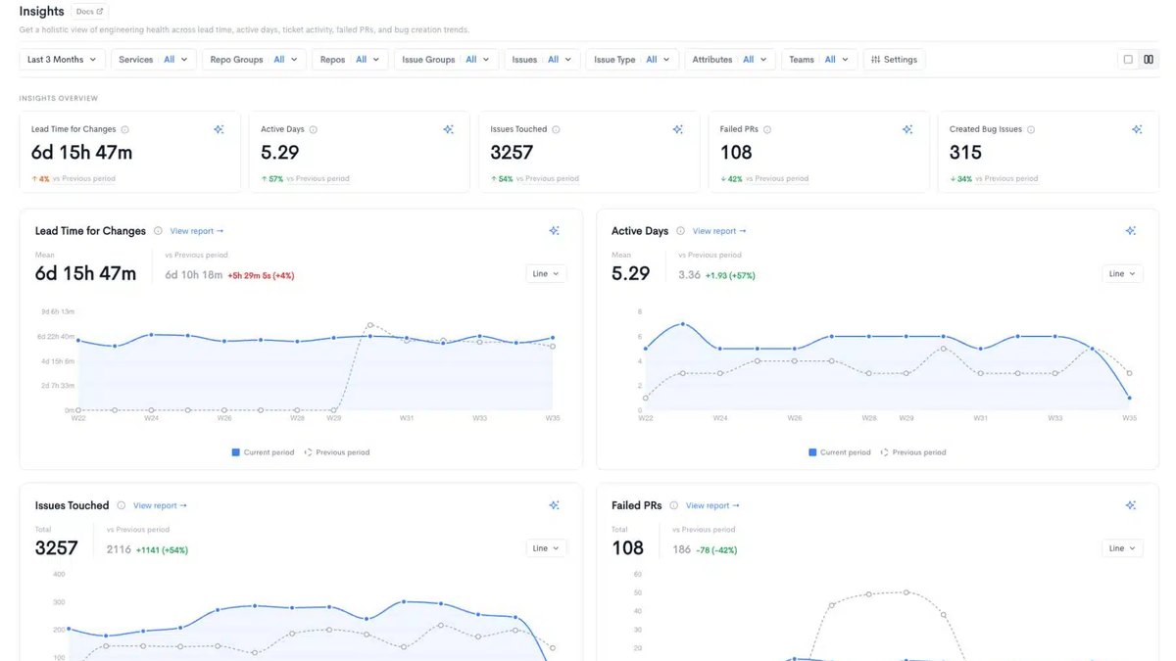The height and width of the screenshot is (661, 1176).
Task: Toggle Current period legend in Active Days chart
Action: tap(840, 452)
